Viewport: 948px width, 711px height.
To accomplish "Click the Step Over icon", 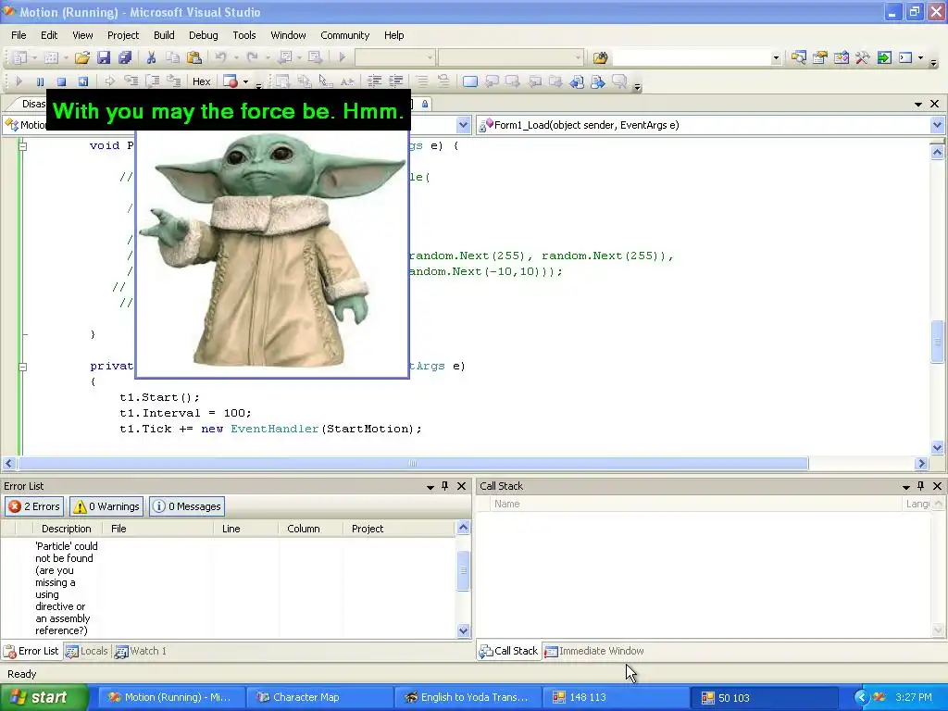I will click(153, 81).
